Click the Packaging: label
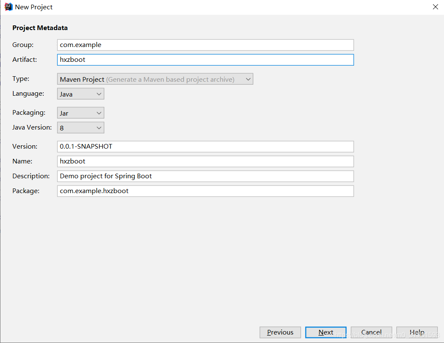This screenshot has width=444, height=343. tap(29, 113)
